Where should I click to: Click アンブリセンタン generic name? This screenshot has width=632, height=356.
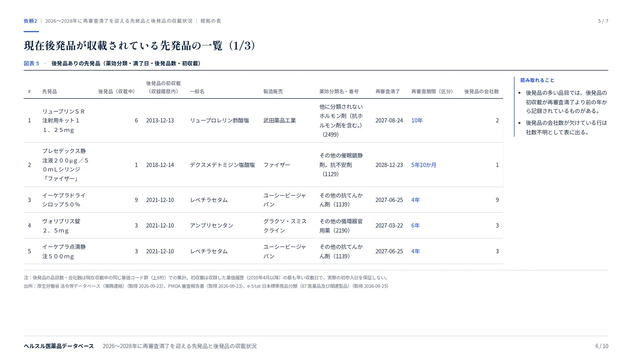212,226
